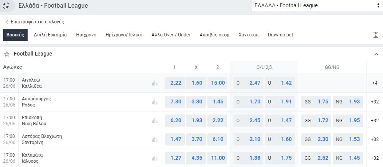Collapse the Football League section chevron
Image resolution: width=383 pixels, height=167 pixels.
[376, 54]
